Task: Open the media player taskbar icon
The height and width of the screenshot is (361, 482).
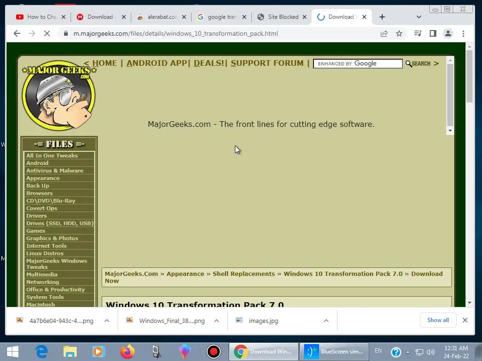Action: point(98,352)
